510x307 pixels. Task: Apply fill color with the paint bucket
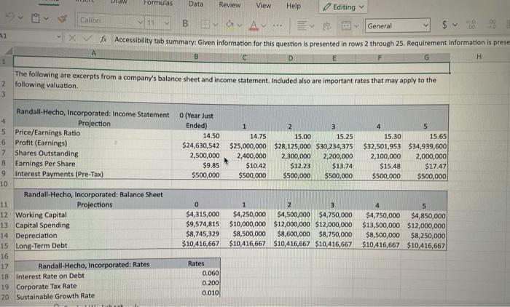point(230,24)
